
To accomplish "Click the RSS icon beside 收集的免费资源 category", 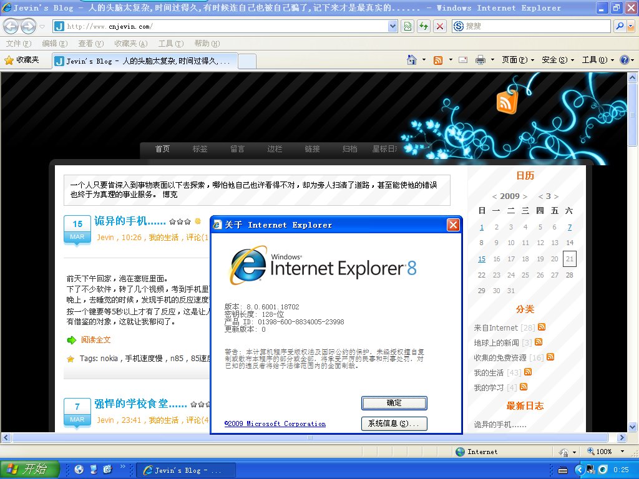I will pos(550,357).
